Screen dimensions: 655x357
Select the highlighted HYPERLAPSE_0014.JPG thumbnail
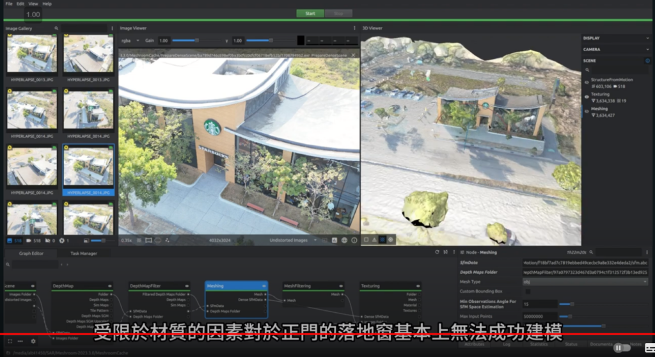(x=88, y=170)
